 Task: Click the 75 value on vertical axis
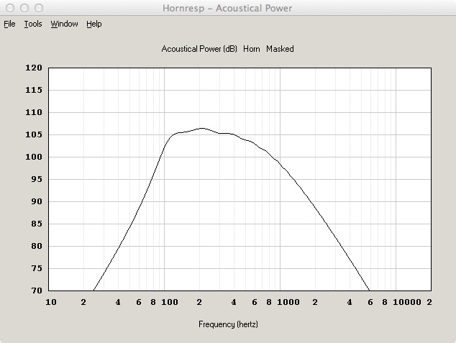[37, 268]
